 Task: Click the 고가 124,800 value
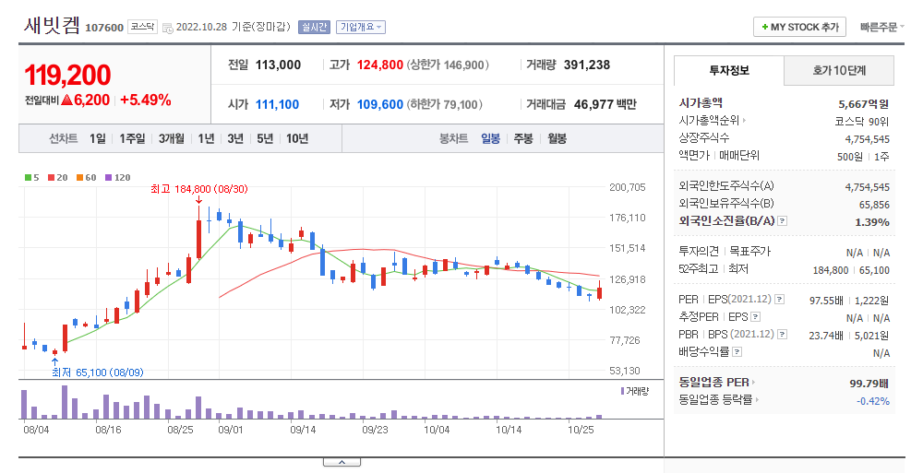[x=380, y=65]
